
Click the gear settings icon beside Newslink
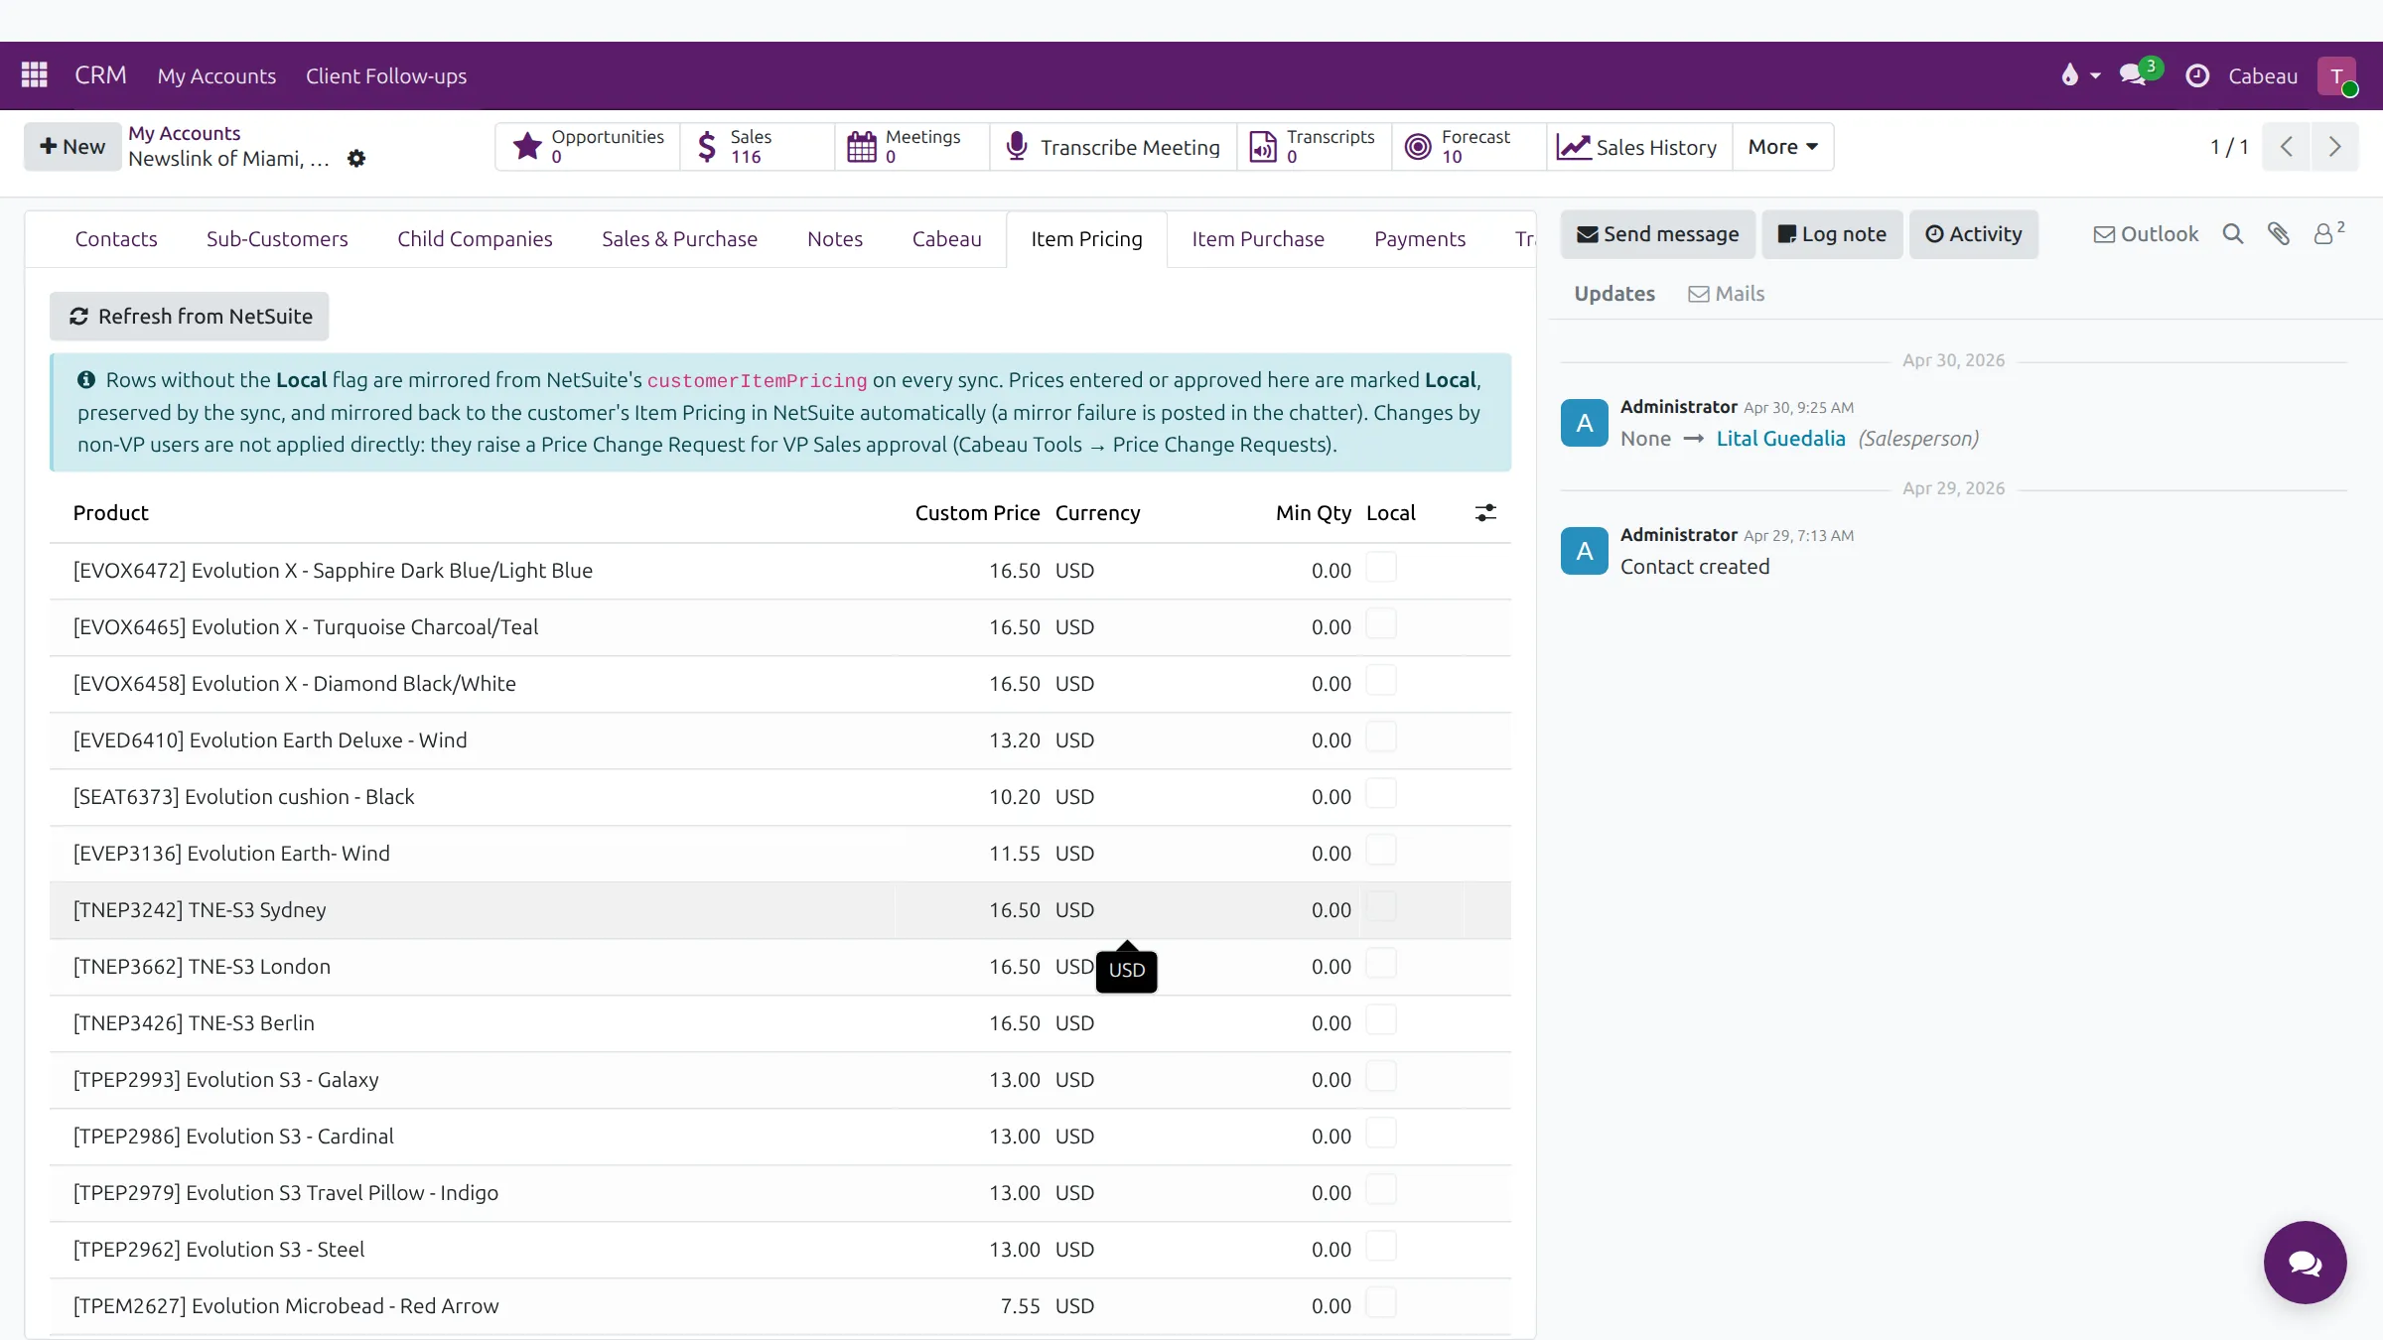356,159
